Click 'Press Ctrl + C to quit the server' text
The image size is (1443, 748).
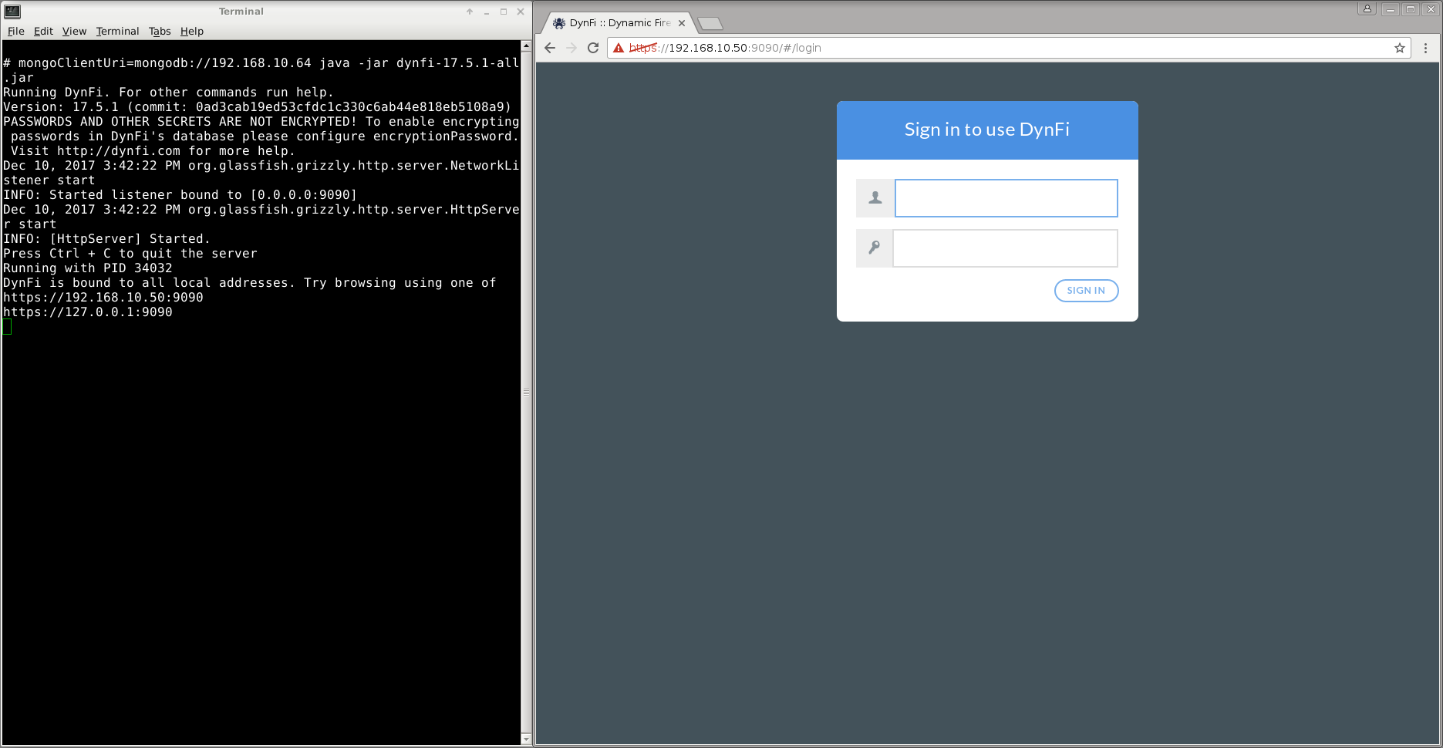(130, 254)
